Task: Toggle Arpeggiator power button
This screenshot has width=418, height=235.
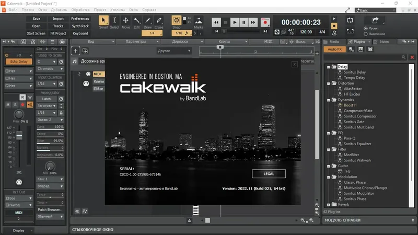Action: coord(61,99)
